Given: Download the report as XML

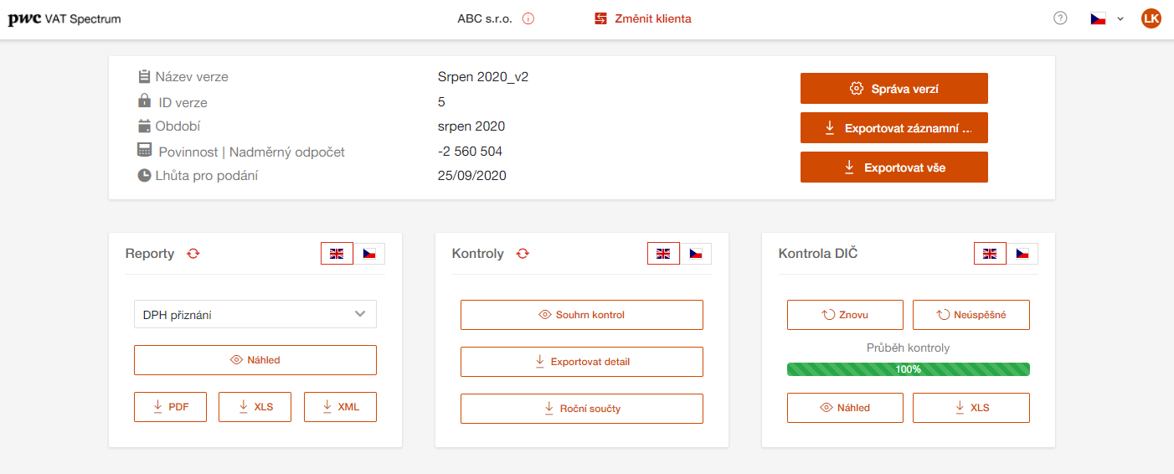Looking at the screenshot, I should point(340,407).
